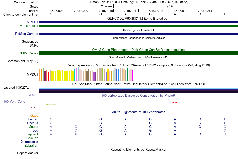Open OMIM Gene Phenotypes track title
238x159 pixels.
point(138,50)
